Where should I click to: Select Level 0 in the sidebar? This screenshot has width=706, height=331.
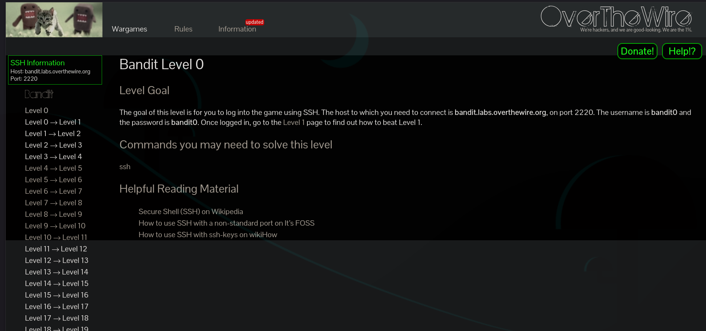[x=37, y=111]
